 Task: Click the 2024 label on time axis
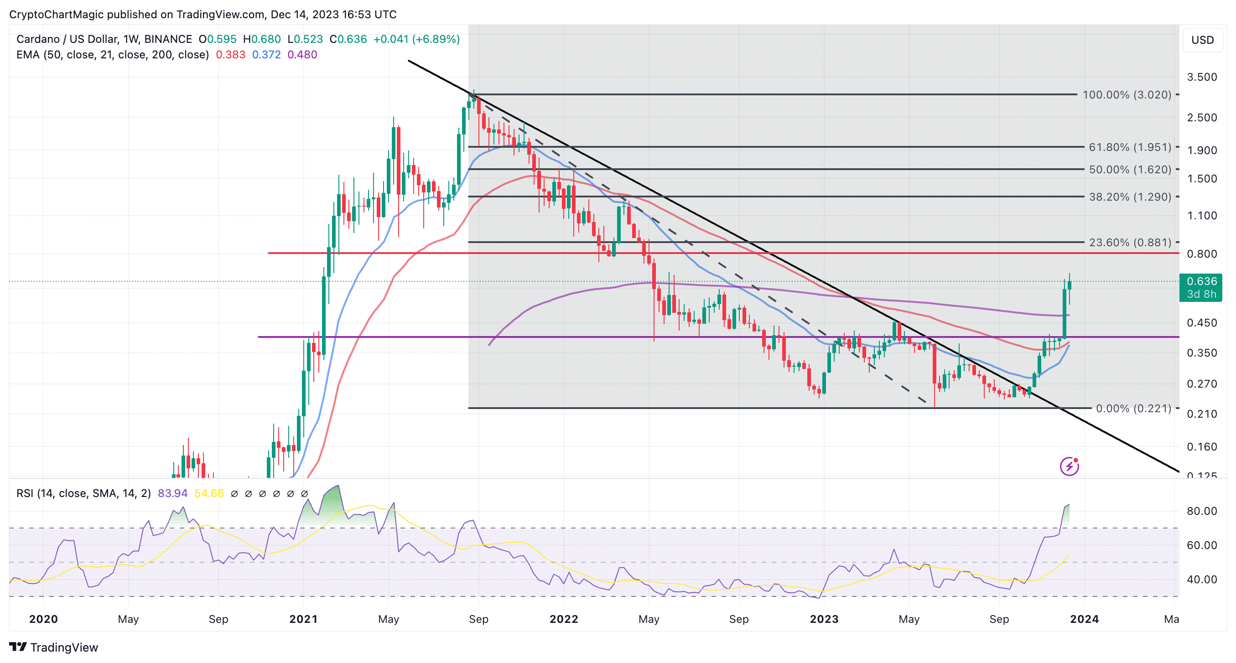pyautogui.click(x=1085, y=619)
